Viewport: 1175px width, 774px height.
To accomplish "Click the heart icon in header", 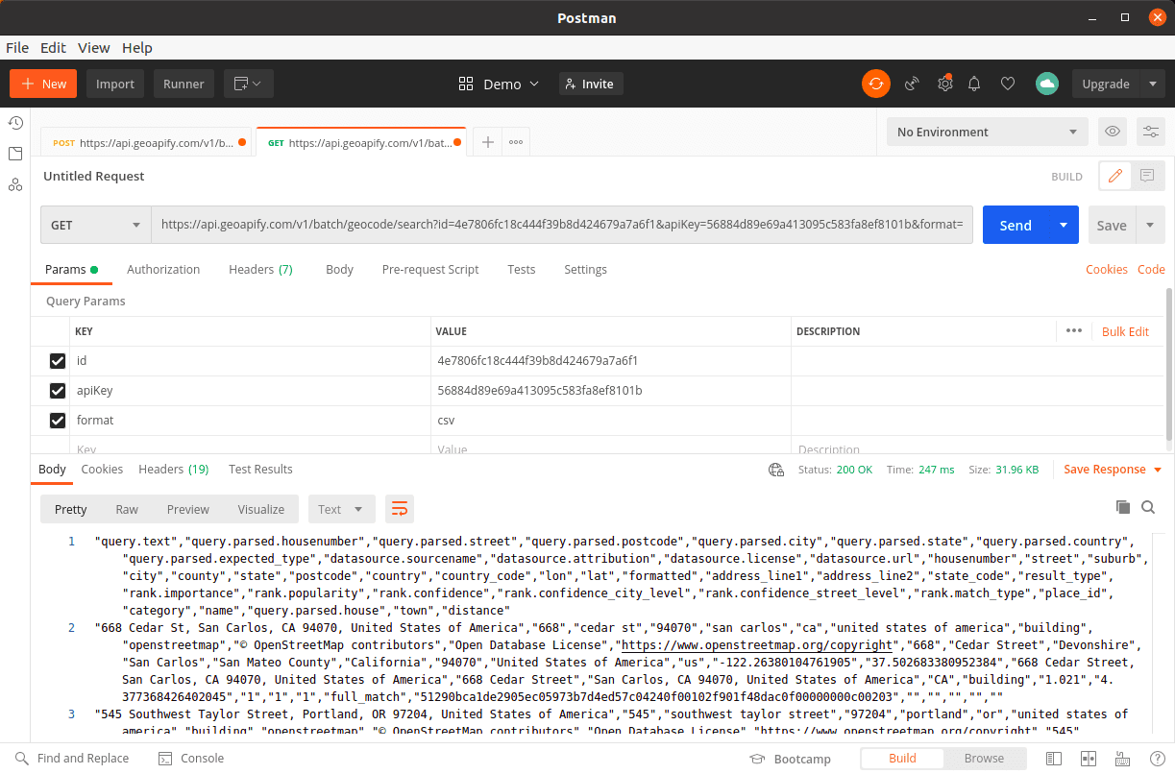I will tap(1008, 84).
